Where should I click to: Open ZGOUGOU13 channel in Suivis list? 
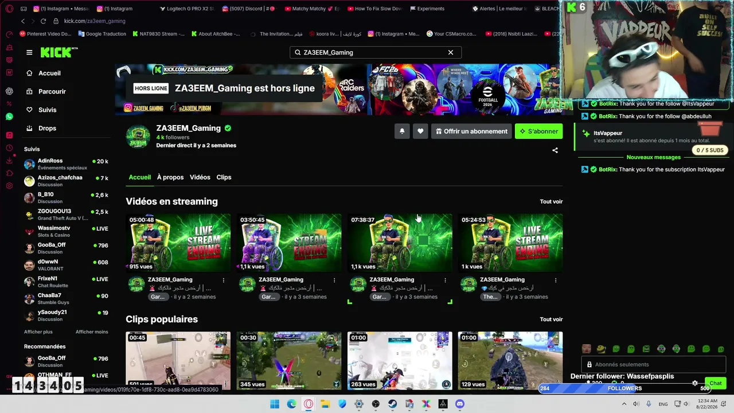point(66,215)
